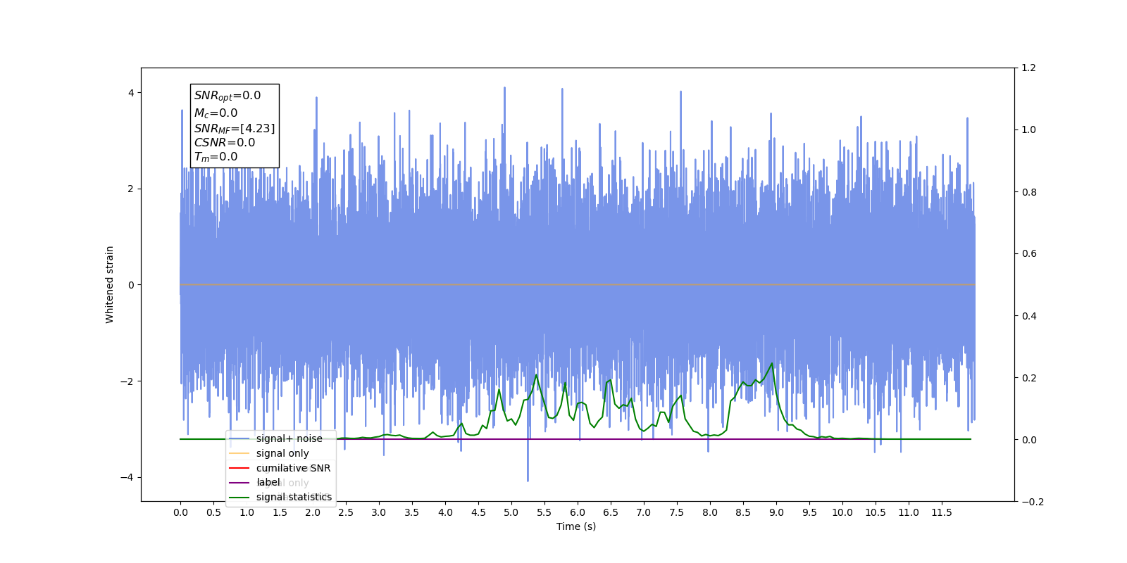The width and height of the screenshot is (1127, 563).
Task: Click the 'signal only' legend label
Action: pos(282,453)
